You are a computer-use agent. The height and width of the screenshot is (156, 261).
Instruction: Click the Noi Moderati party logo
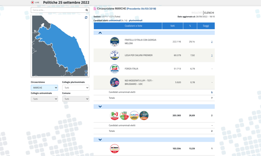(114, 82)
